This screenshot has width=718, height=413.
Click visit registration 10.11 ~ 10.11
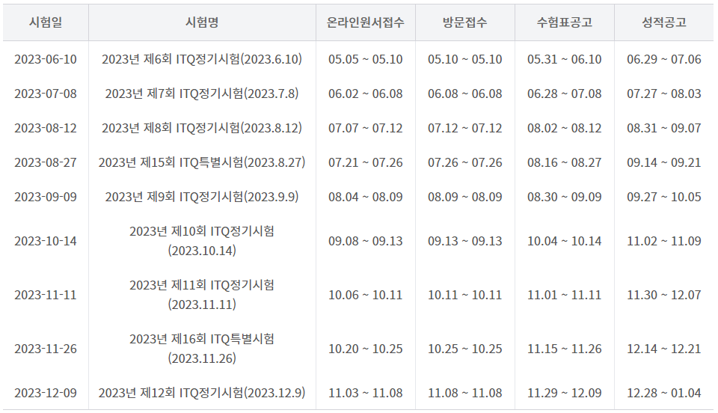tap(464, 295)
